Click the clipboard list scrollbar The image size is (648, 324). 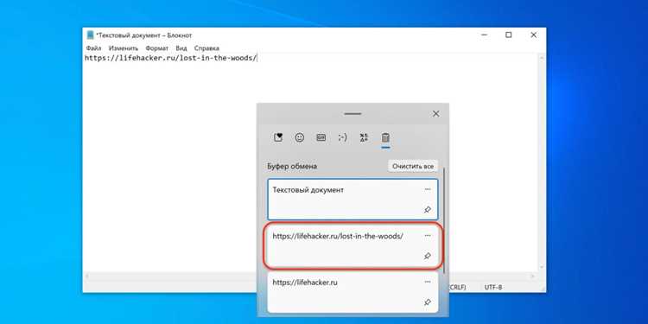pyautogui.click(x=444, y=219)
